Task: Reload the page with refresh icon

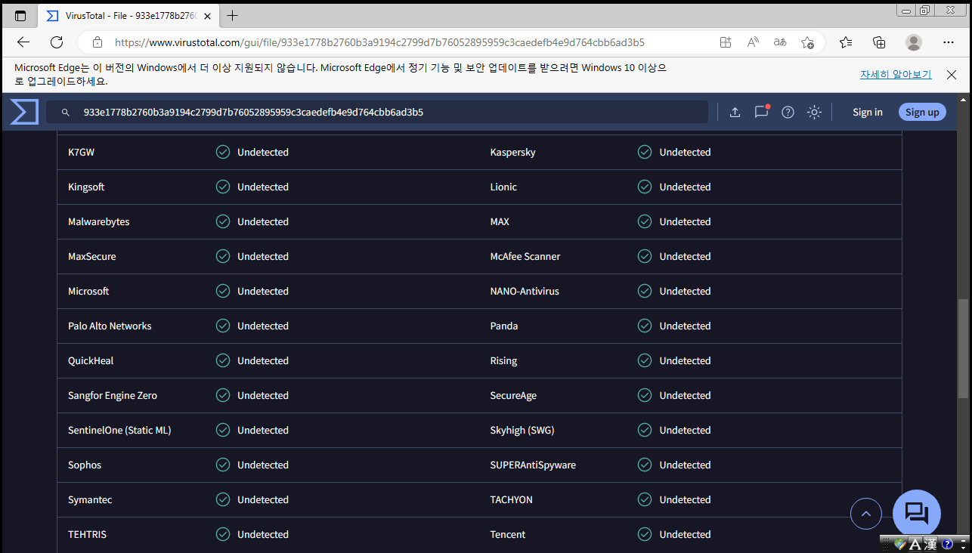Action: coord(57,42)
